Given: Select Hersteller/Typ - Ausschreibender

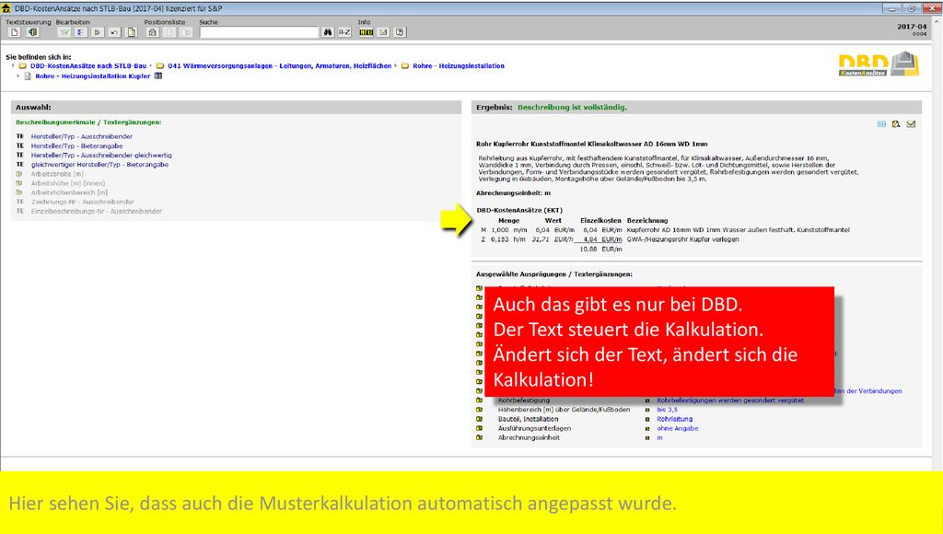Looking at the screenshot, I should pyautogui.click(x=82, y=136).
